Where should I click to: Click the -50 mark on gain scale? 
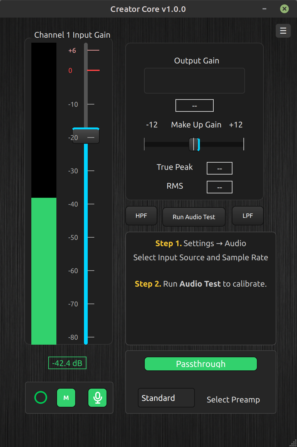(73, 237)
